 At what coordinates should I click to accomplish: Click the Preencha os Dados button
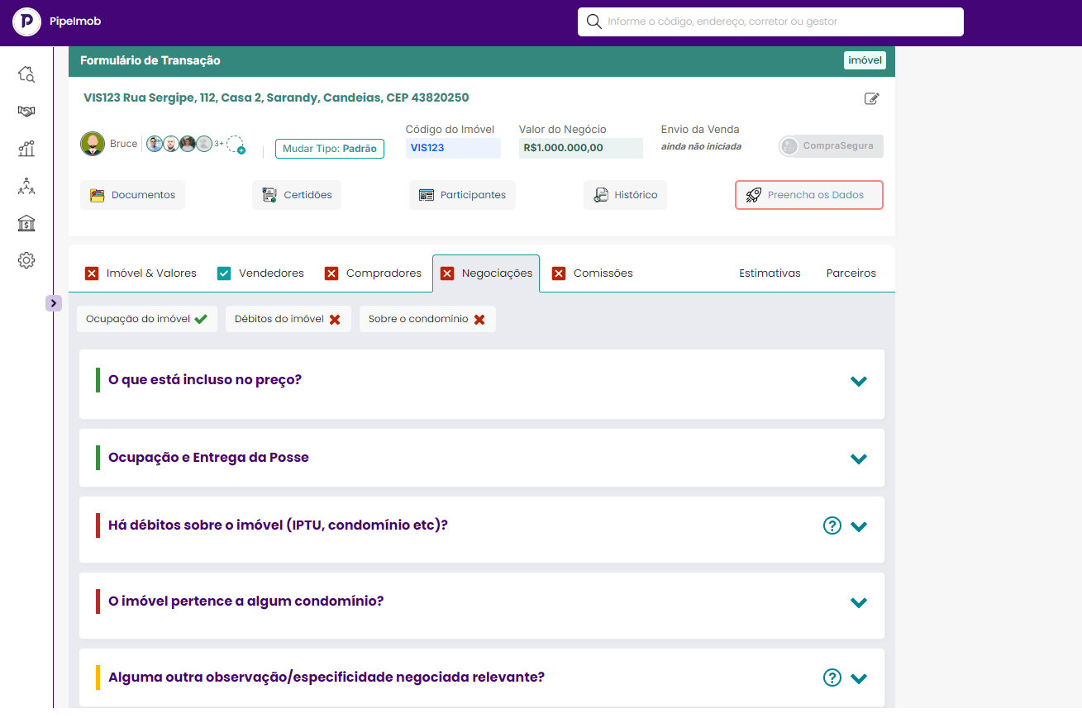809,195
